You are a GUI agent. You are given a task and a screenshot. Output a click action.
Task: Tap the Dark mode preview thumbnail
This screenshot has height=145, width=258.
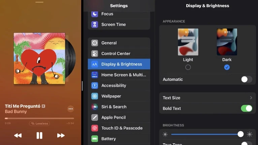[227, 42]
